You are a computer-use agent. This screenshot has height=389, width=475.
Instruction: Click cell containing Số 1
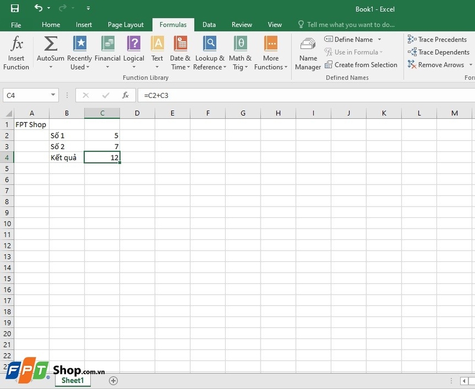click(66, 135)
